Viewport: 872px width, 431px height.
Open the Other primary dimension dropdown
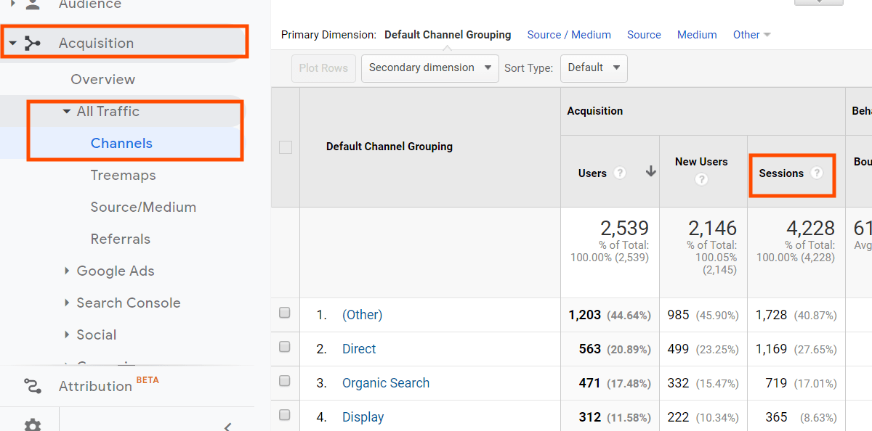pos(751,35)
